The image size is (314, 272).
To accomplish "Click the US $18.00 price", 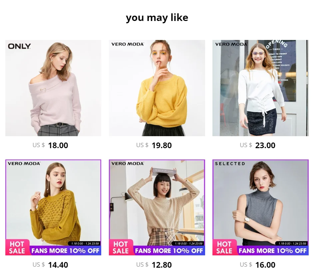I will pyautogui.click(x=50, y=145).
